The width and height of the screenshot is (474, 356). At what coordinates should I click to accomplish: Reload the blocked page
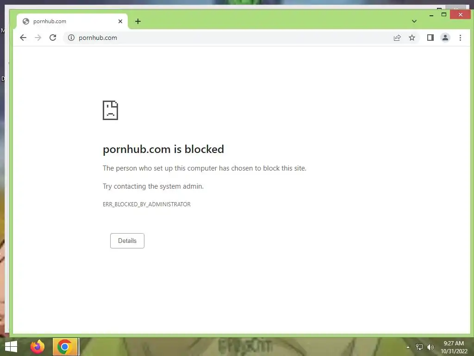pos(53,38)
